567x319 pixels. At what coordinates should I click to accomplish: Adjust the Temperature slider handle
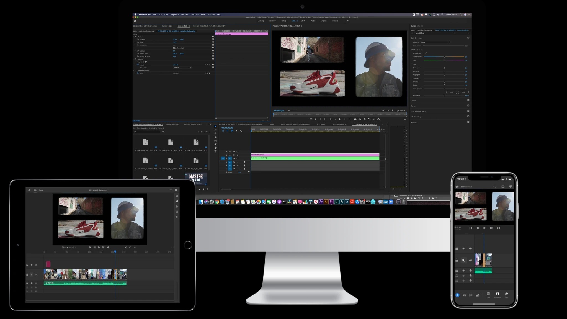(x=444, y=57)
